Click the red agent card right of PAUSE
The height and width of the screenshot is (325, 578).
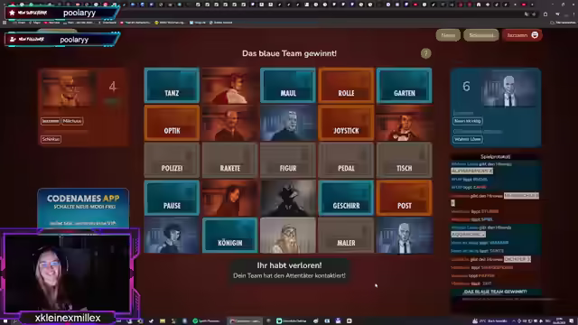(230, 198)
